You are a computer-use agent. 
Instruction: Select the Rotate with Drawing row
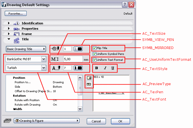(42, 105)
